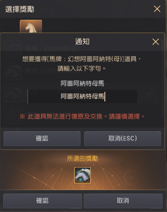This screenshot has width=167, height=212.
Task: Click the selected reward horse emblem thumbnail
Action: 83,175
